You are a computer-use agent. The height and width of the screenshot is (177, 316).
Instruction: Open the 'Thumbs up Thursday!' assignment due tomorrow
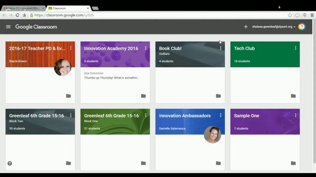112,78
